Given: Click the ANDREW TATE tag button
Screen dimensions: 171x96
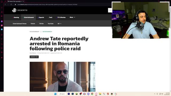Looking at the screenshot, I should (x=34, y=57).
